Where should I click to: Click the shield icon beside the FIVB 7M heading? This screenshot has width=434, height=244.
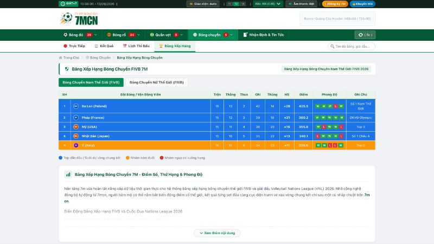(x=67, y=69)
